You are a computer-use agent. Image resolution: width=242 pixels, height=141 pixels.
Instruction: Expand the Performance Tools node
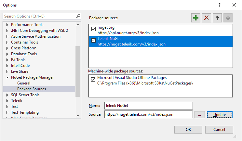point(7,25)
